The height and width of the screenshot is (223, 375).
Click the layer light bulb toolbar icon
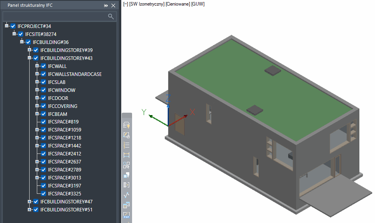point(126,125)
